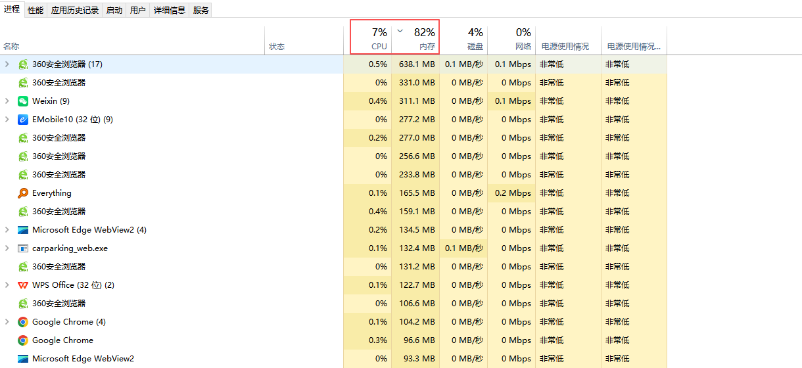Click the WPS Office red icon
The width and height of the screenshot is (802, 368).
click(23, 285)
